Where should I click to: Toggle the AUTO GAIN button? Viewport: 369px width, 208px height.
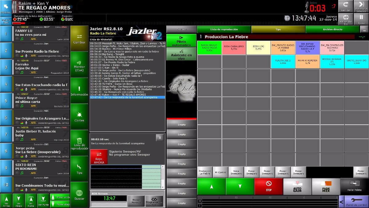pos(297,186)
